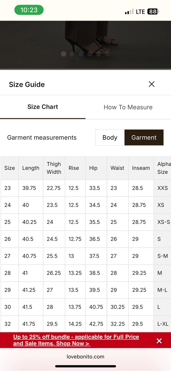This screenshot has width=171, height=371.
Task: Select the Garment measurements toggle
Action: (144, 138)
